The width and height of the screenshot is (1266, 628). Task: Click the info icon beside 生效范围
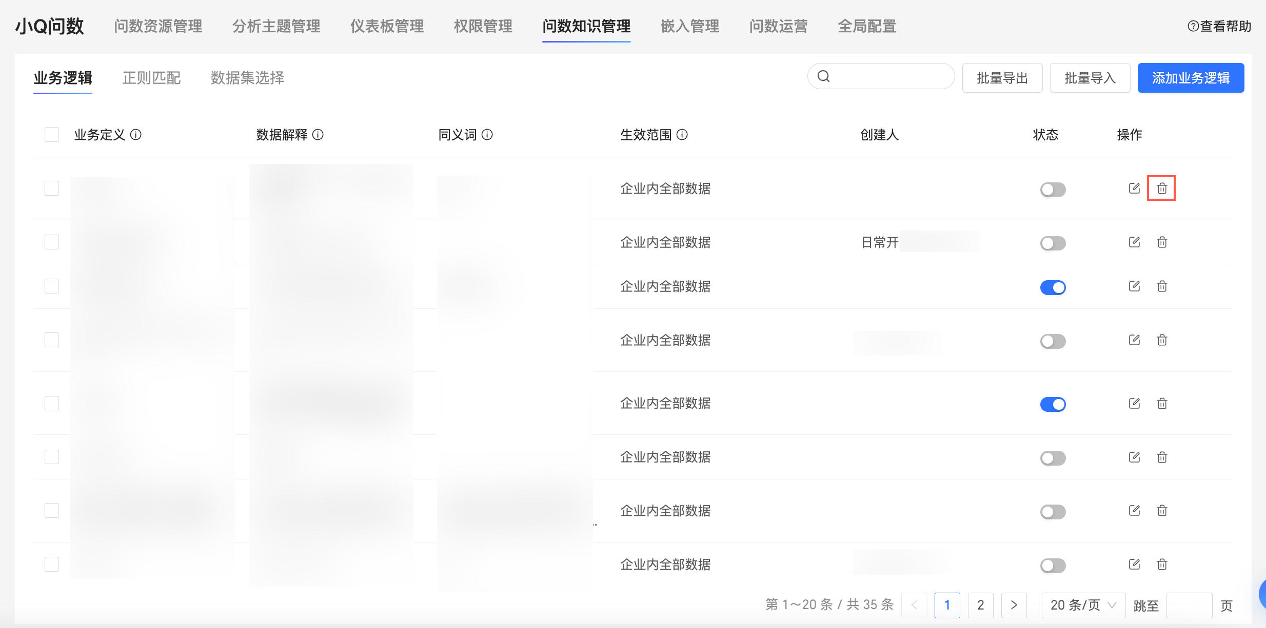click(682, 135)
